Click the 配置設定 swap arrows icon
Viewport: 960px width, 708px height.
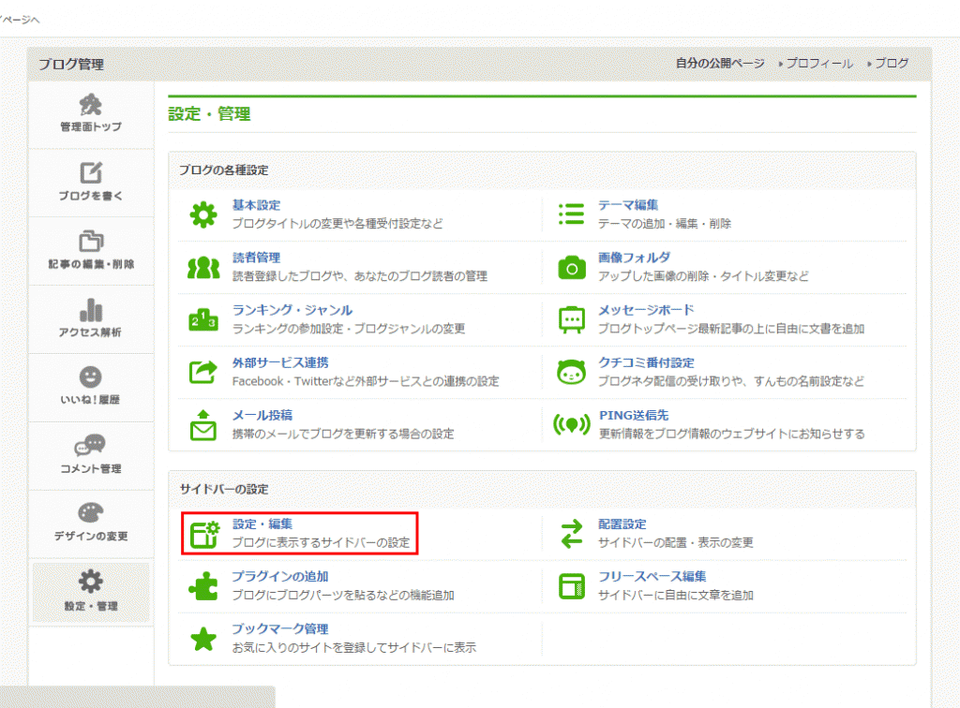[572, 534]
